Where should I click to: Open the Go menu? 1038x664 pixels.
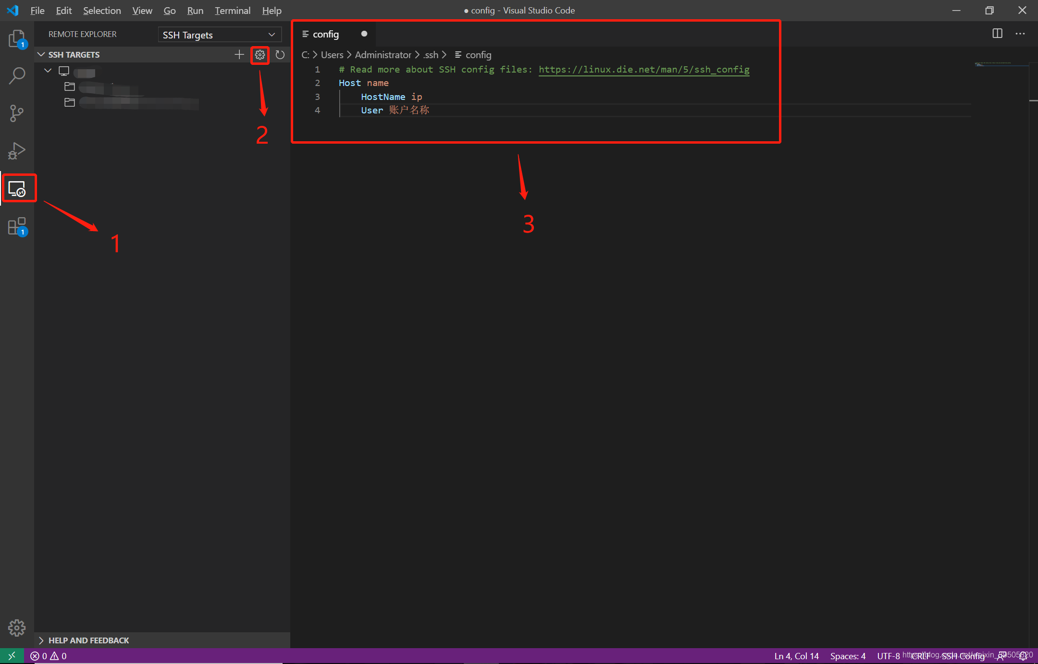(170, 11)
